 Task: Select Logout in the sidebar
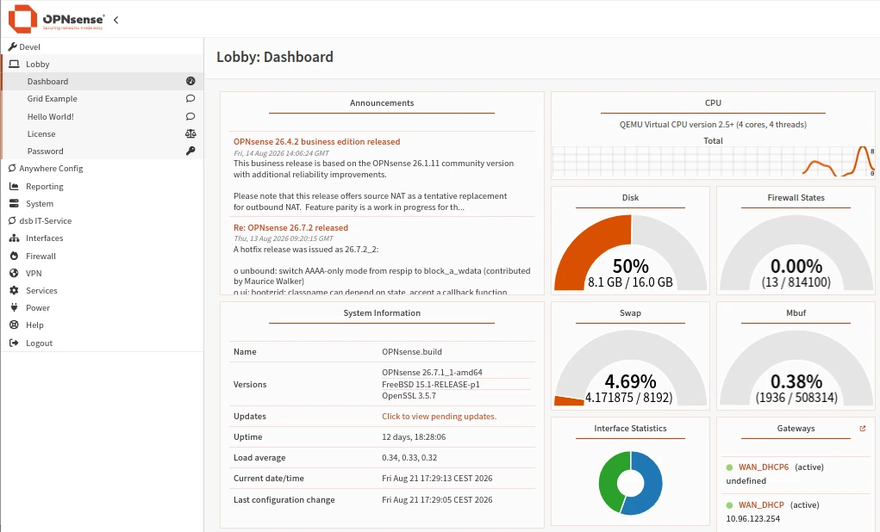[103, 343]
